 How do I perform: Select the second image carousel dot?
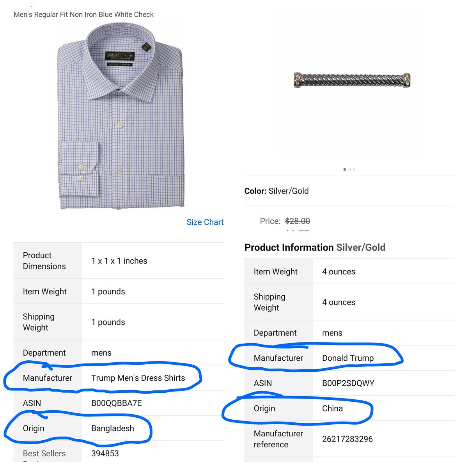[350, 169]
